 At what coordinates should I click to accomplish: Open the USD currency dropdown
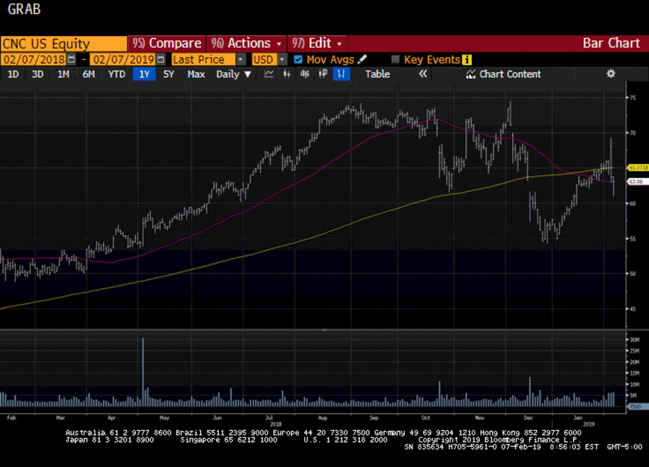[x=282, y=59]
